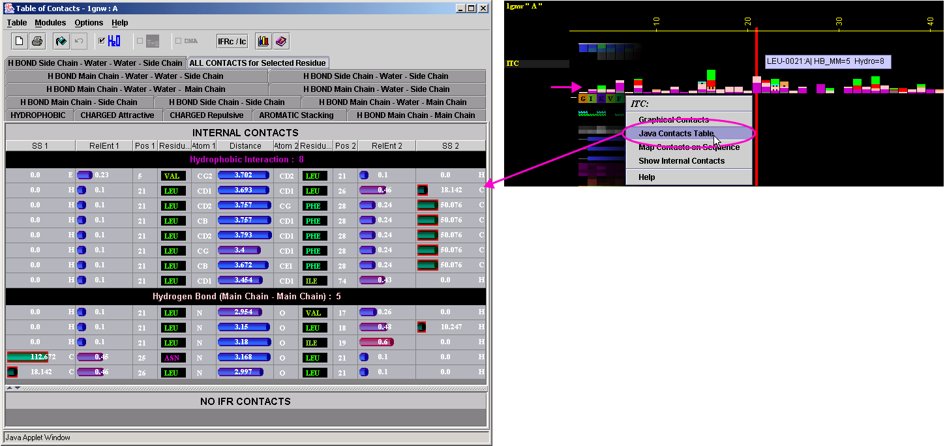Image resolution: width=945 pixels, height=446 pixels.
Task: Click the RelEnt 1 column header
Action: (104, 146)
